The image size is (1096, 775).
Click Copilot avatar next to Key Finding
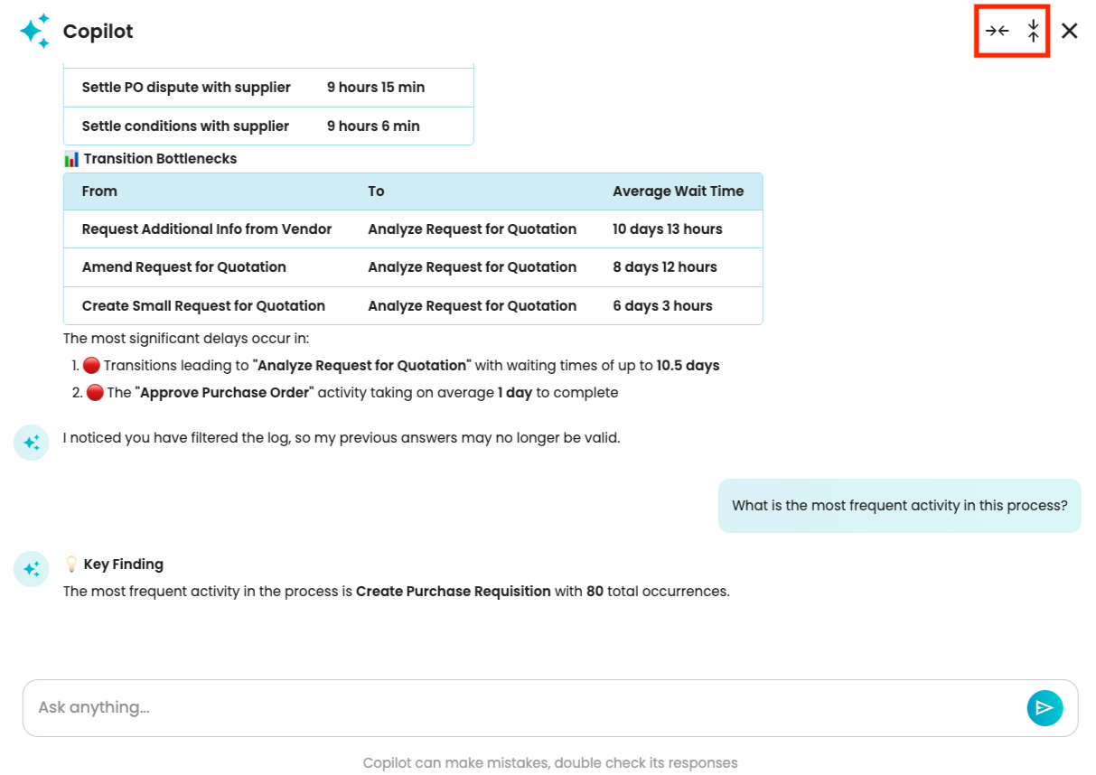pyautogui.click(x=32, y=569)
